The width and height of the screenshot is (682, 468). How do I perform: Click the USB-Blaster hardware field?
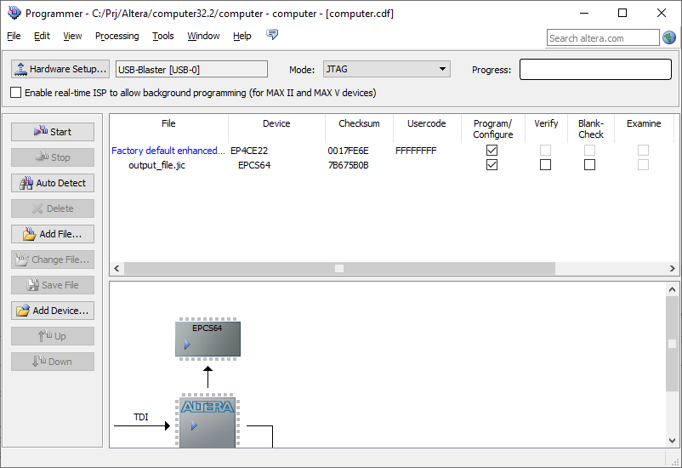tap(191, 69)
